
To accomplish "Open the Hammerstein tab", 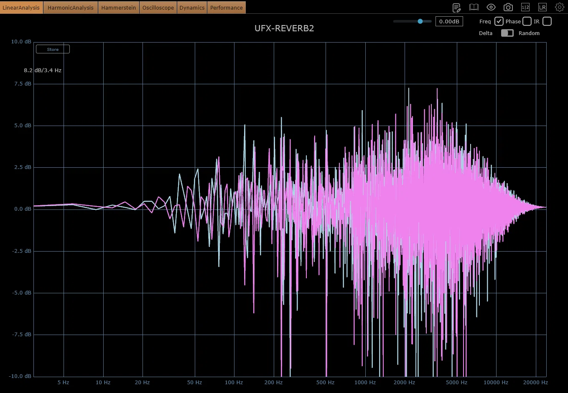I will point(119,8).
